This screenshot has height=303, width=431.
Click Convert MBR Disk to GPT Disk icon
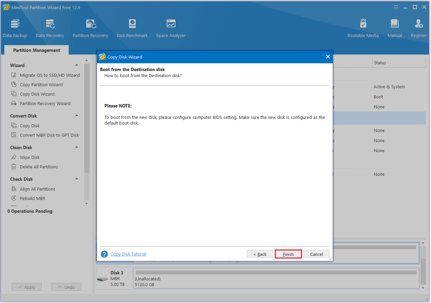[14, 135]
